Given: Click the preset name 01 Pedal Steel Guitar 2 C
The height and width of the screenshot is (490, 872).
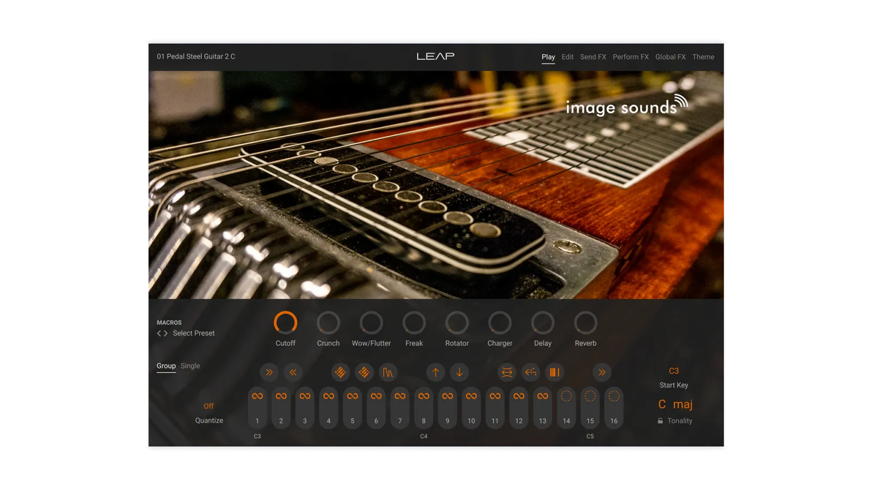Looking at the screenshot, I should [196, 57].
